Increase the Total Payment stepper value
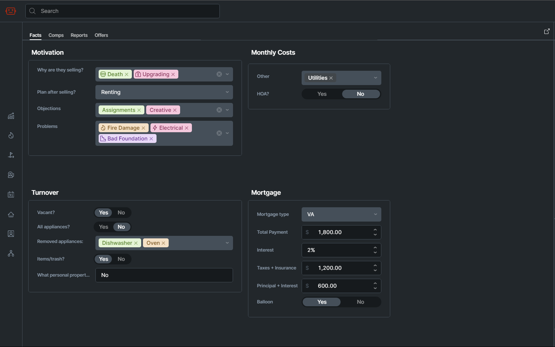 coord(375,230)
